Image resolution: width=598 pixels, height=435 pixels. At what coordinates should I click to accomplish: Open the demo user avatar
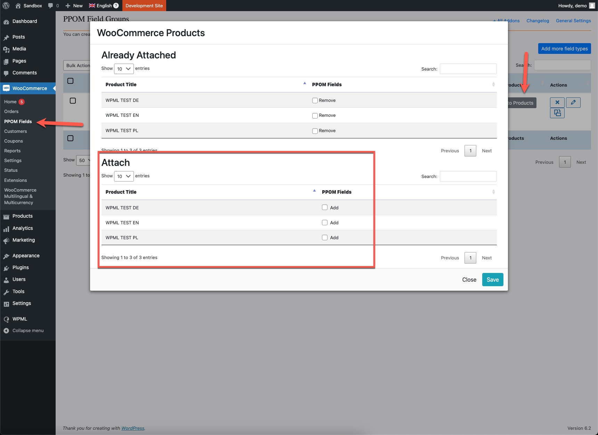(x=592, y=6)
